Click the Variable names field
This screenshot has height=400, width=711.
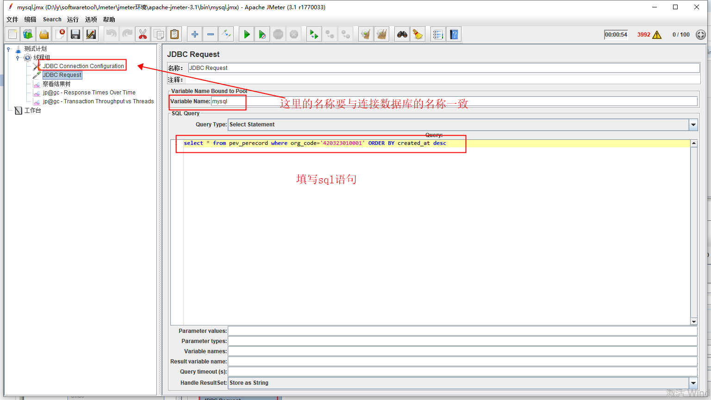coord(463,351)
